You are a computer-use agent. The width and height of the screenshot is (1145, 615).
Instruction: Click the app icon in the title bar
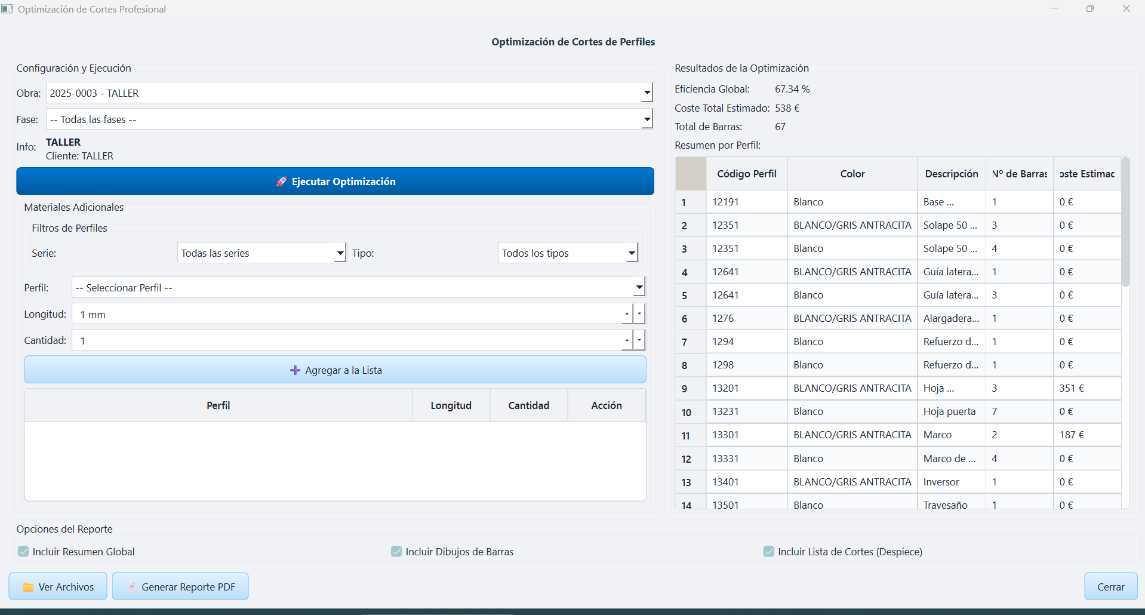(7, 9)
